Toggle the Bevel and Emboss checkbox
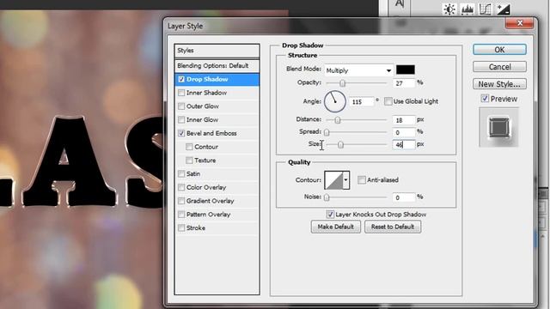This screenshot has height=309, width=550. tap(181, 133)
